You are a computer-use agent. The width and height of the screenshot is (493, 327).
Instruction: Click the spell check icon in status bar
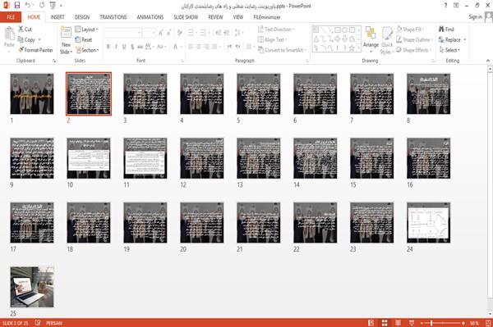pos(38,323)
